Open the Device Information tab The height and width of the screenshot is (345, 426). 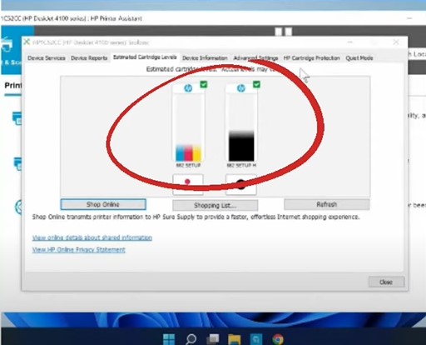coord(205,58)
